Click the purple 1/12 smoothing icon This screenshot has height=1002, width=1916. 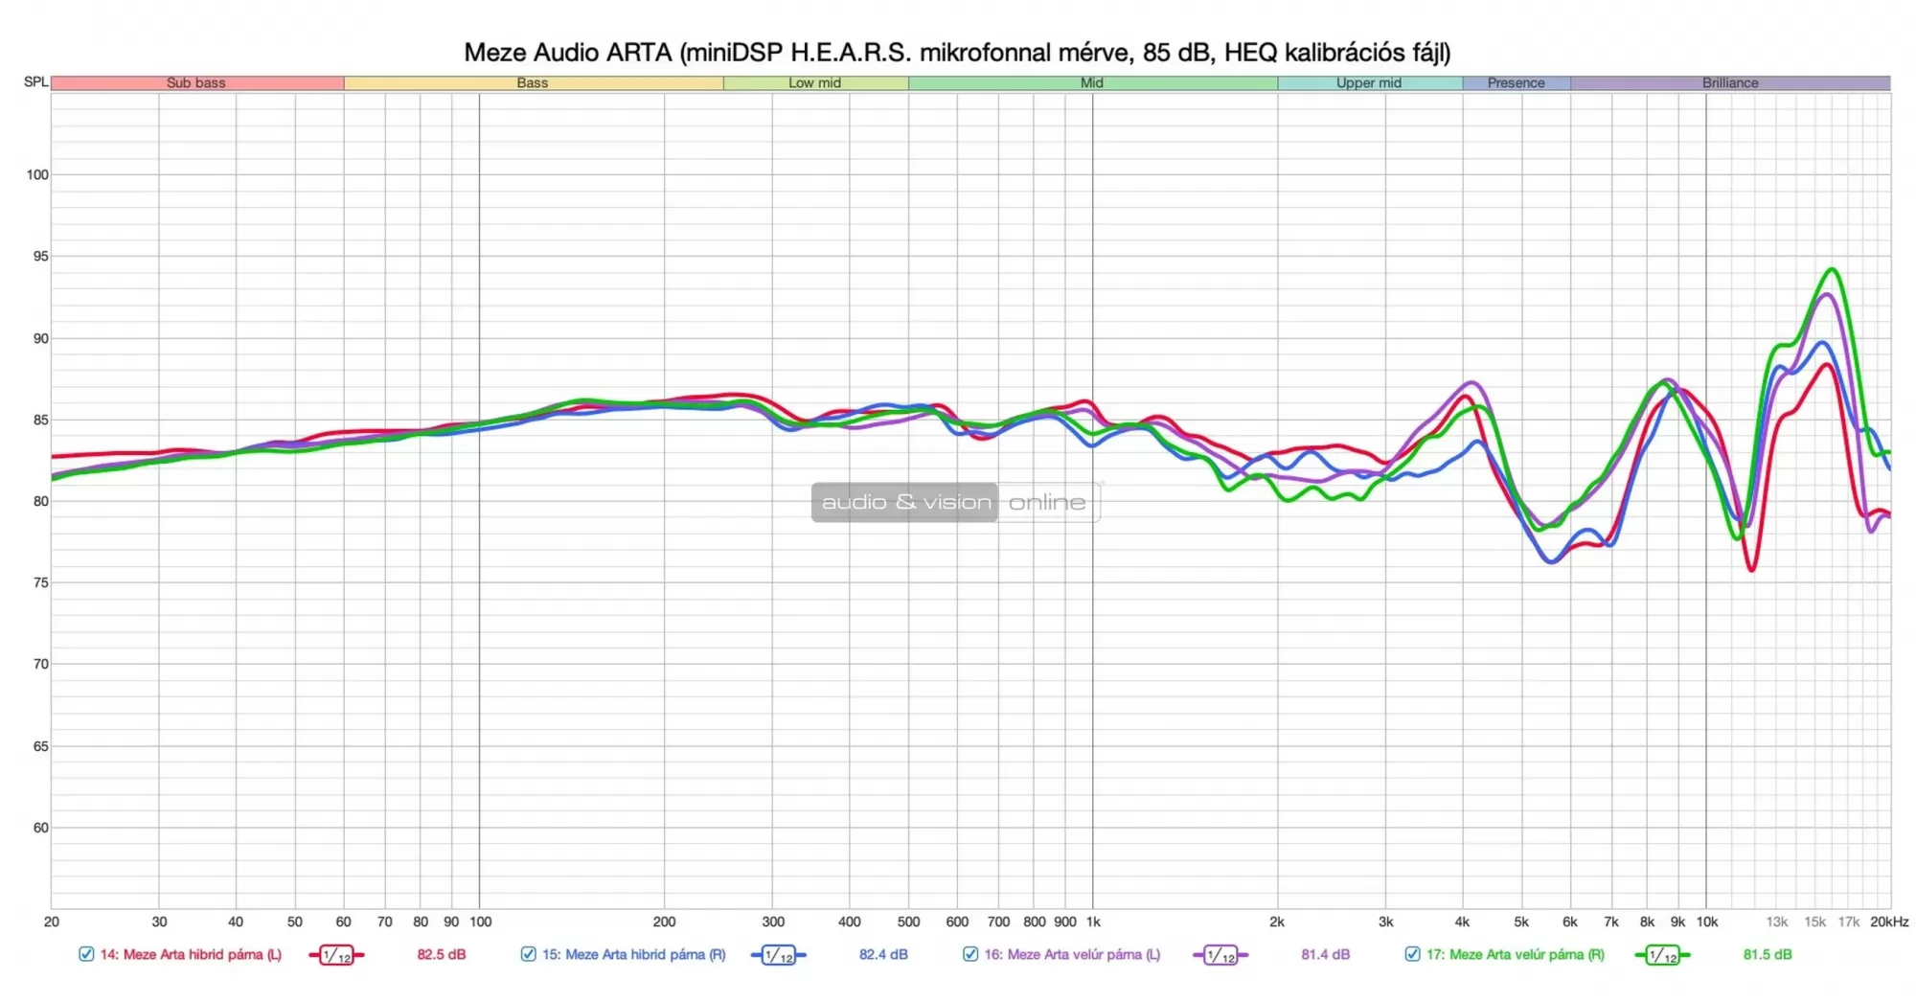[1220, 955]
